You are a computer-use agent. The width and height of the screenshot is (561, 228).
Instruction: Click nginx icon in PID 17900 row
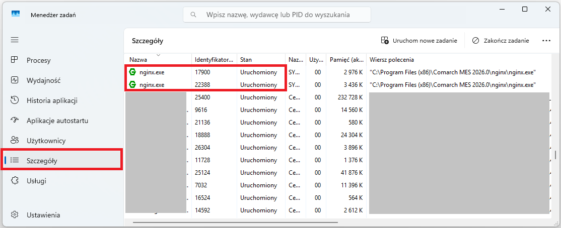[x=133, y=72]
